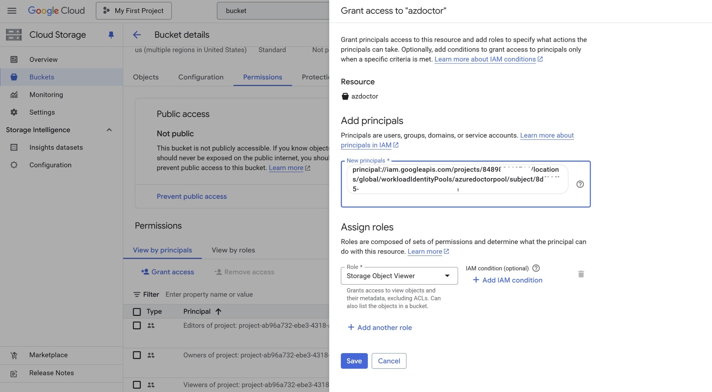Click the Overview sidebar icon
712x392 pixels.
click(14, 59)
